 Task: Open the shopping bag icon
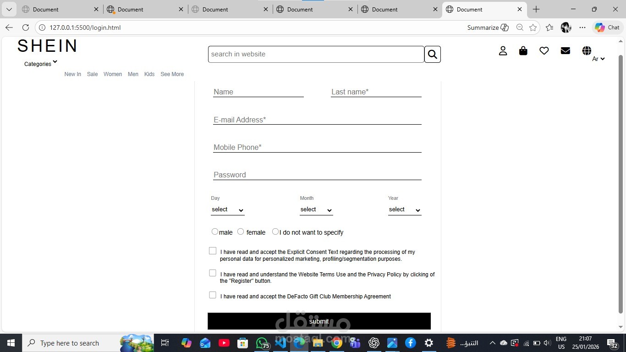click(523, 51)
